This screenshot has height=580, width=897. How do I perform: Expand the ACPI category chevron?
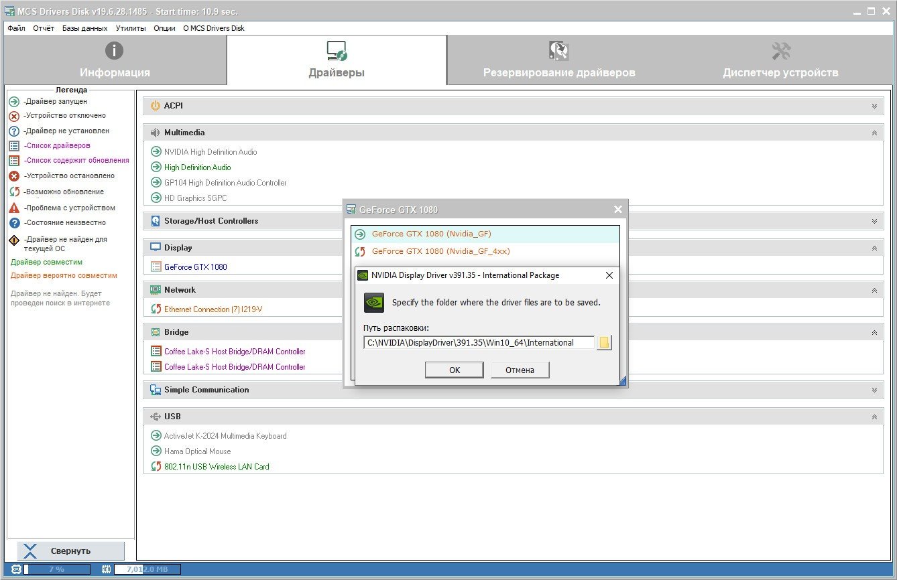click(x=874, y=106)
